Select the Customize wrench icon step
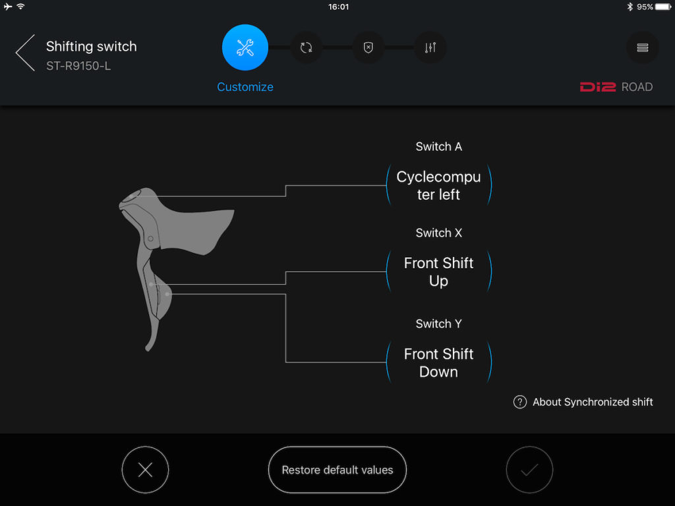675x506 pixels. [x=245, y=47]
